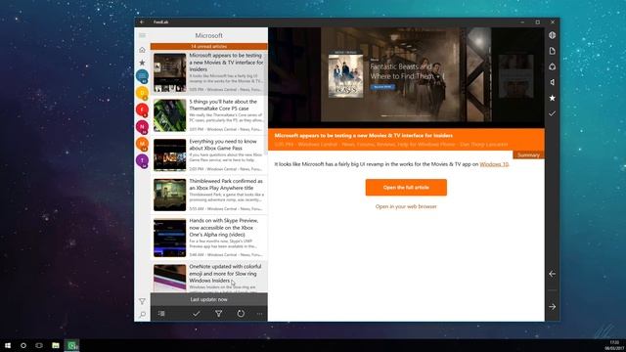Click the Last update: now status
Image resolution: width=626 pixels, height=352 pixels.
pyautogui.click(x=208, y=299)
